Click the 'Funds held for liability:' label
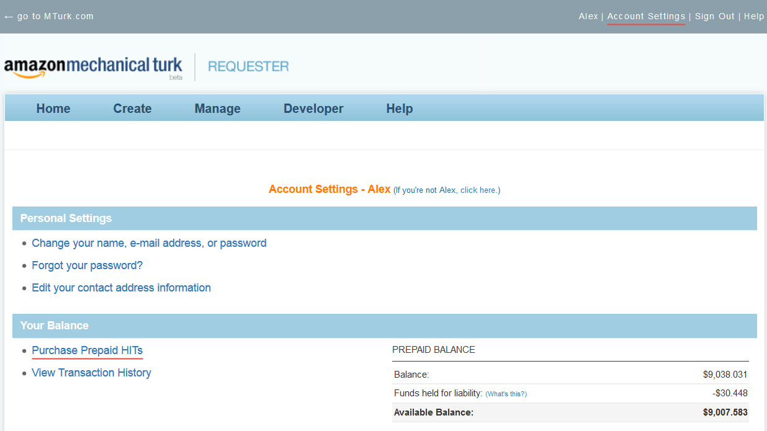767x431 pixels. pos(438,393)
